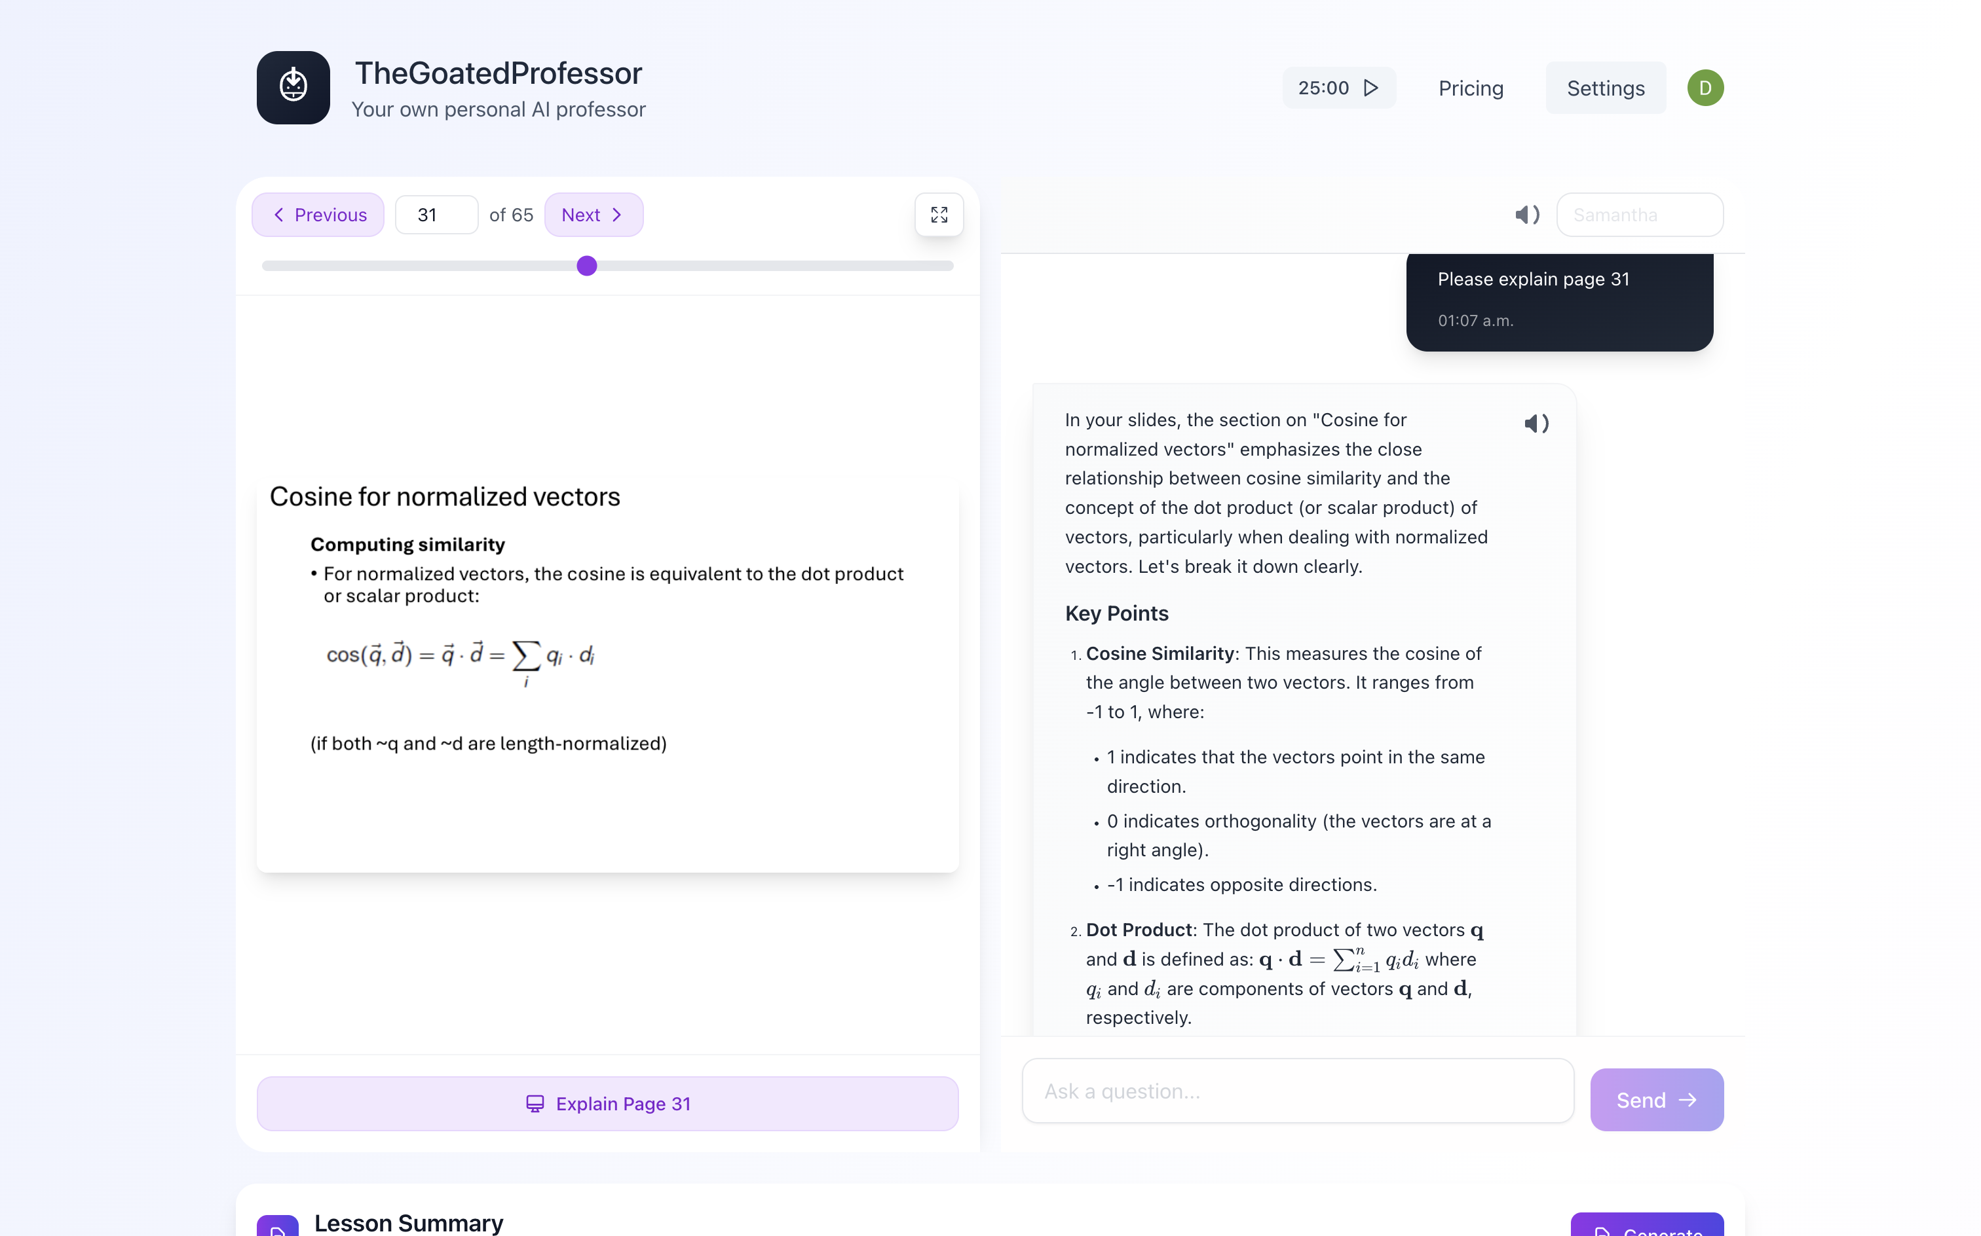Expand slide viewer to fullscreen
The height and width of the screenshot is (1236, 1981).
coord(938,215)
